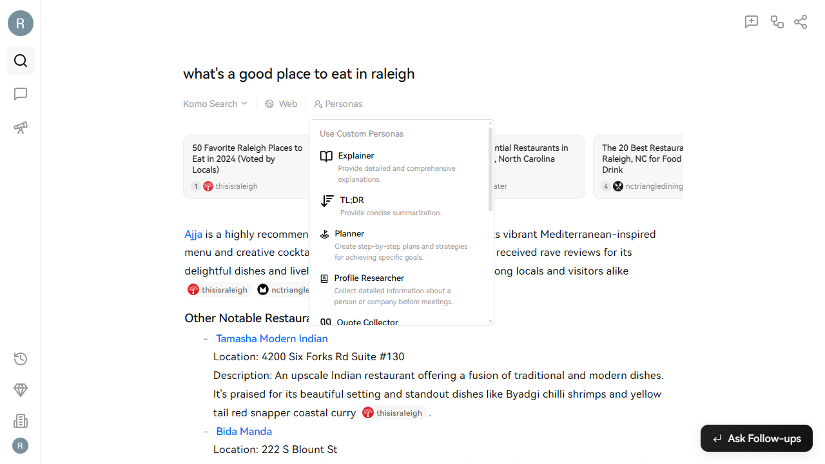825x464 pixels.
Task: Toggle the Personas menu
Action: pos(338,104)
